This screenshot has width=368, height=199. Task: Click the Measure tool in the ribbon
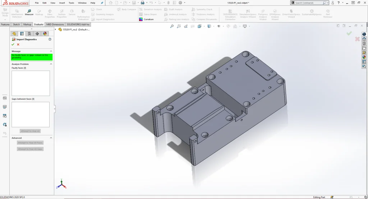(x=29, y=13)
